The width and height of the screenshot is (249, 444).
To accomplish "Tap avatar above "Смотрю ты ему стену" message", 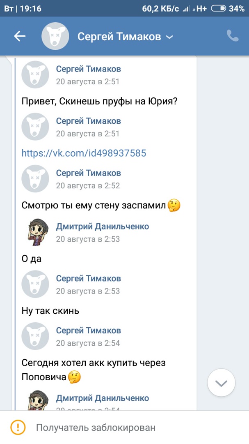I will (x=35, y=178).
